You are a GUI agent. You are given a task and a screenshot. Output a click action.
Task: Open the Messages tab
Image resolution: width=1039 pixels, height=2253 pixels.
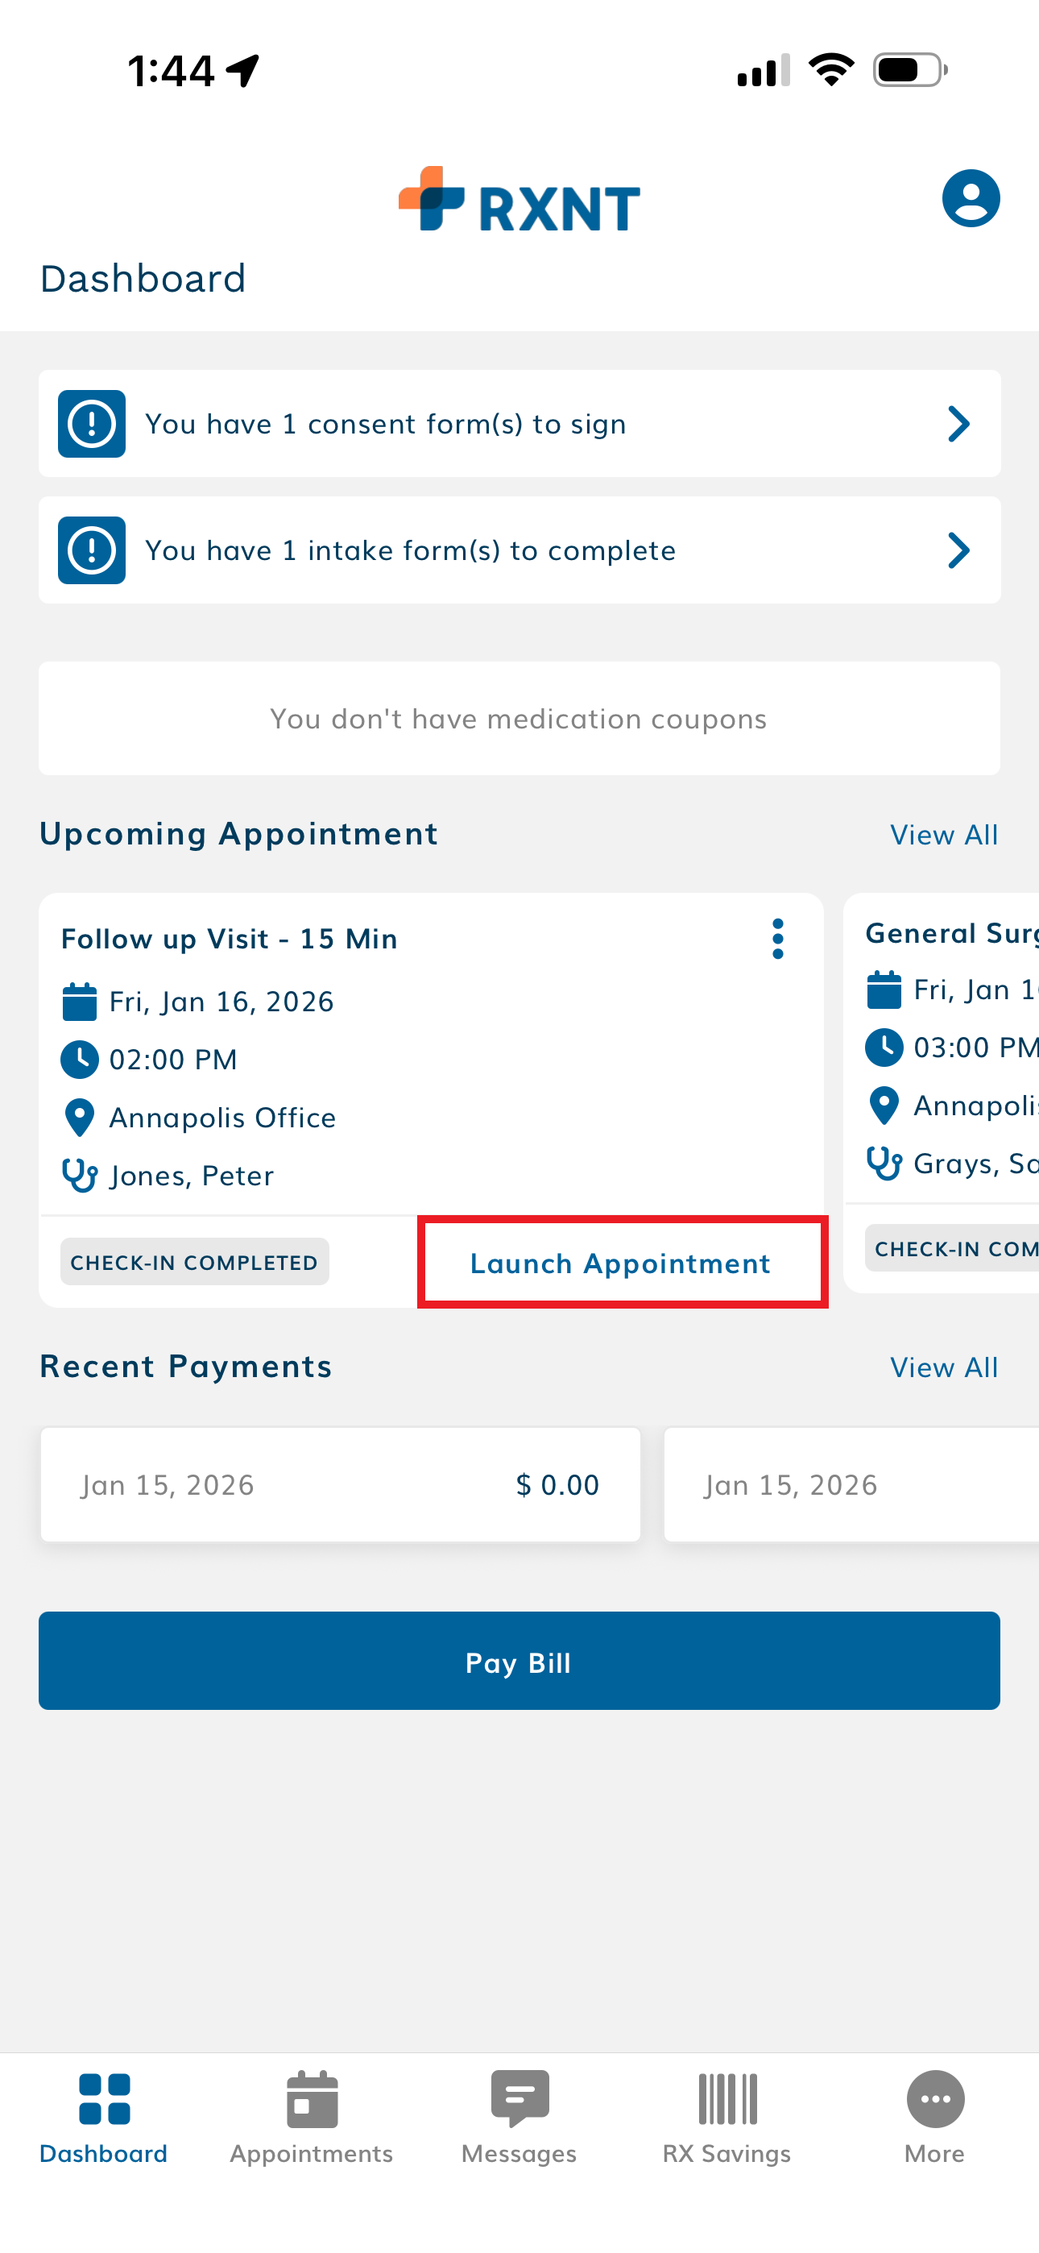(519, 2117)
